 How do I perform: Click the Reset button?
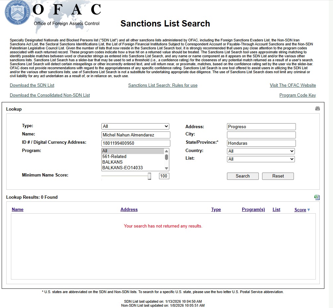278,176
